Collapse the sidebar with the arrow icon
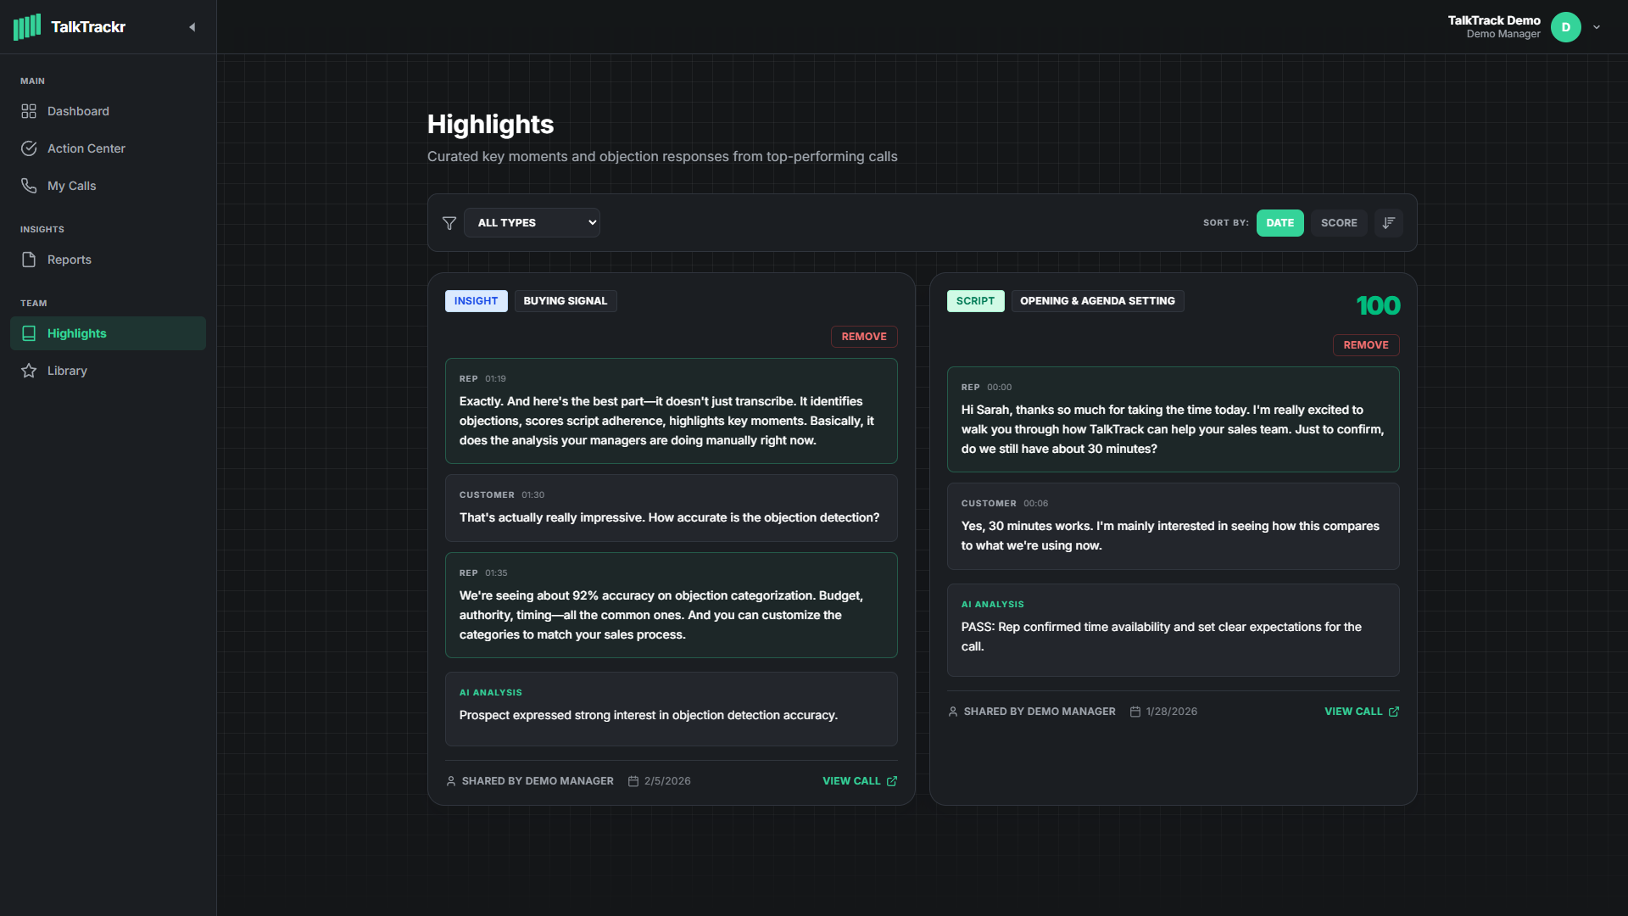The height and width of the screenshot is (916, 1628). 192,27
